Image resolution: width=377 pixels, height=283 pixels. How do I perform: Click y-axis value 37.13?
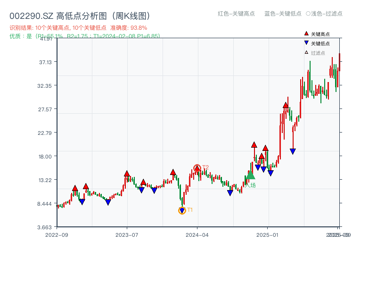coord(45,62)
